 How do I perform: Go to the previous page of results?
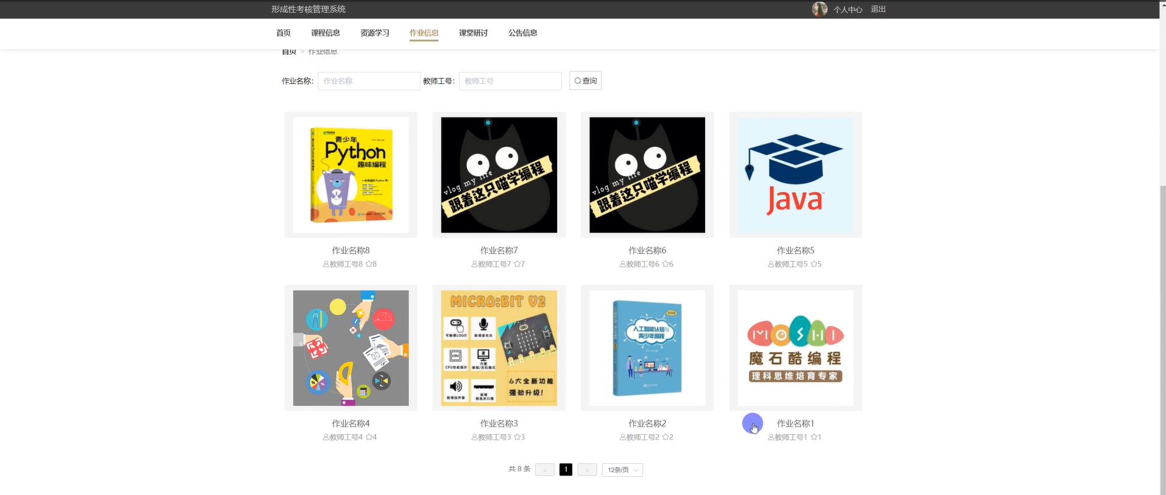[x=544, y=469]
